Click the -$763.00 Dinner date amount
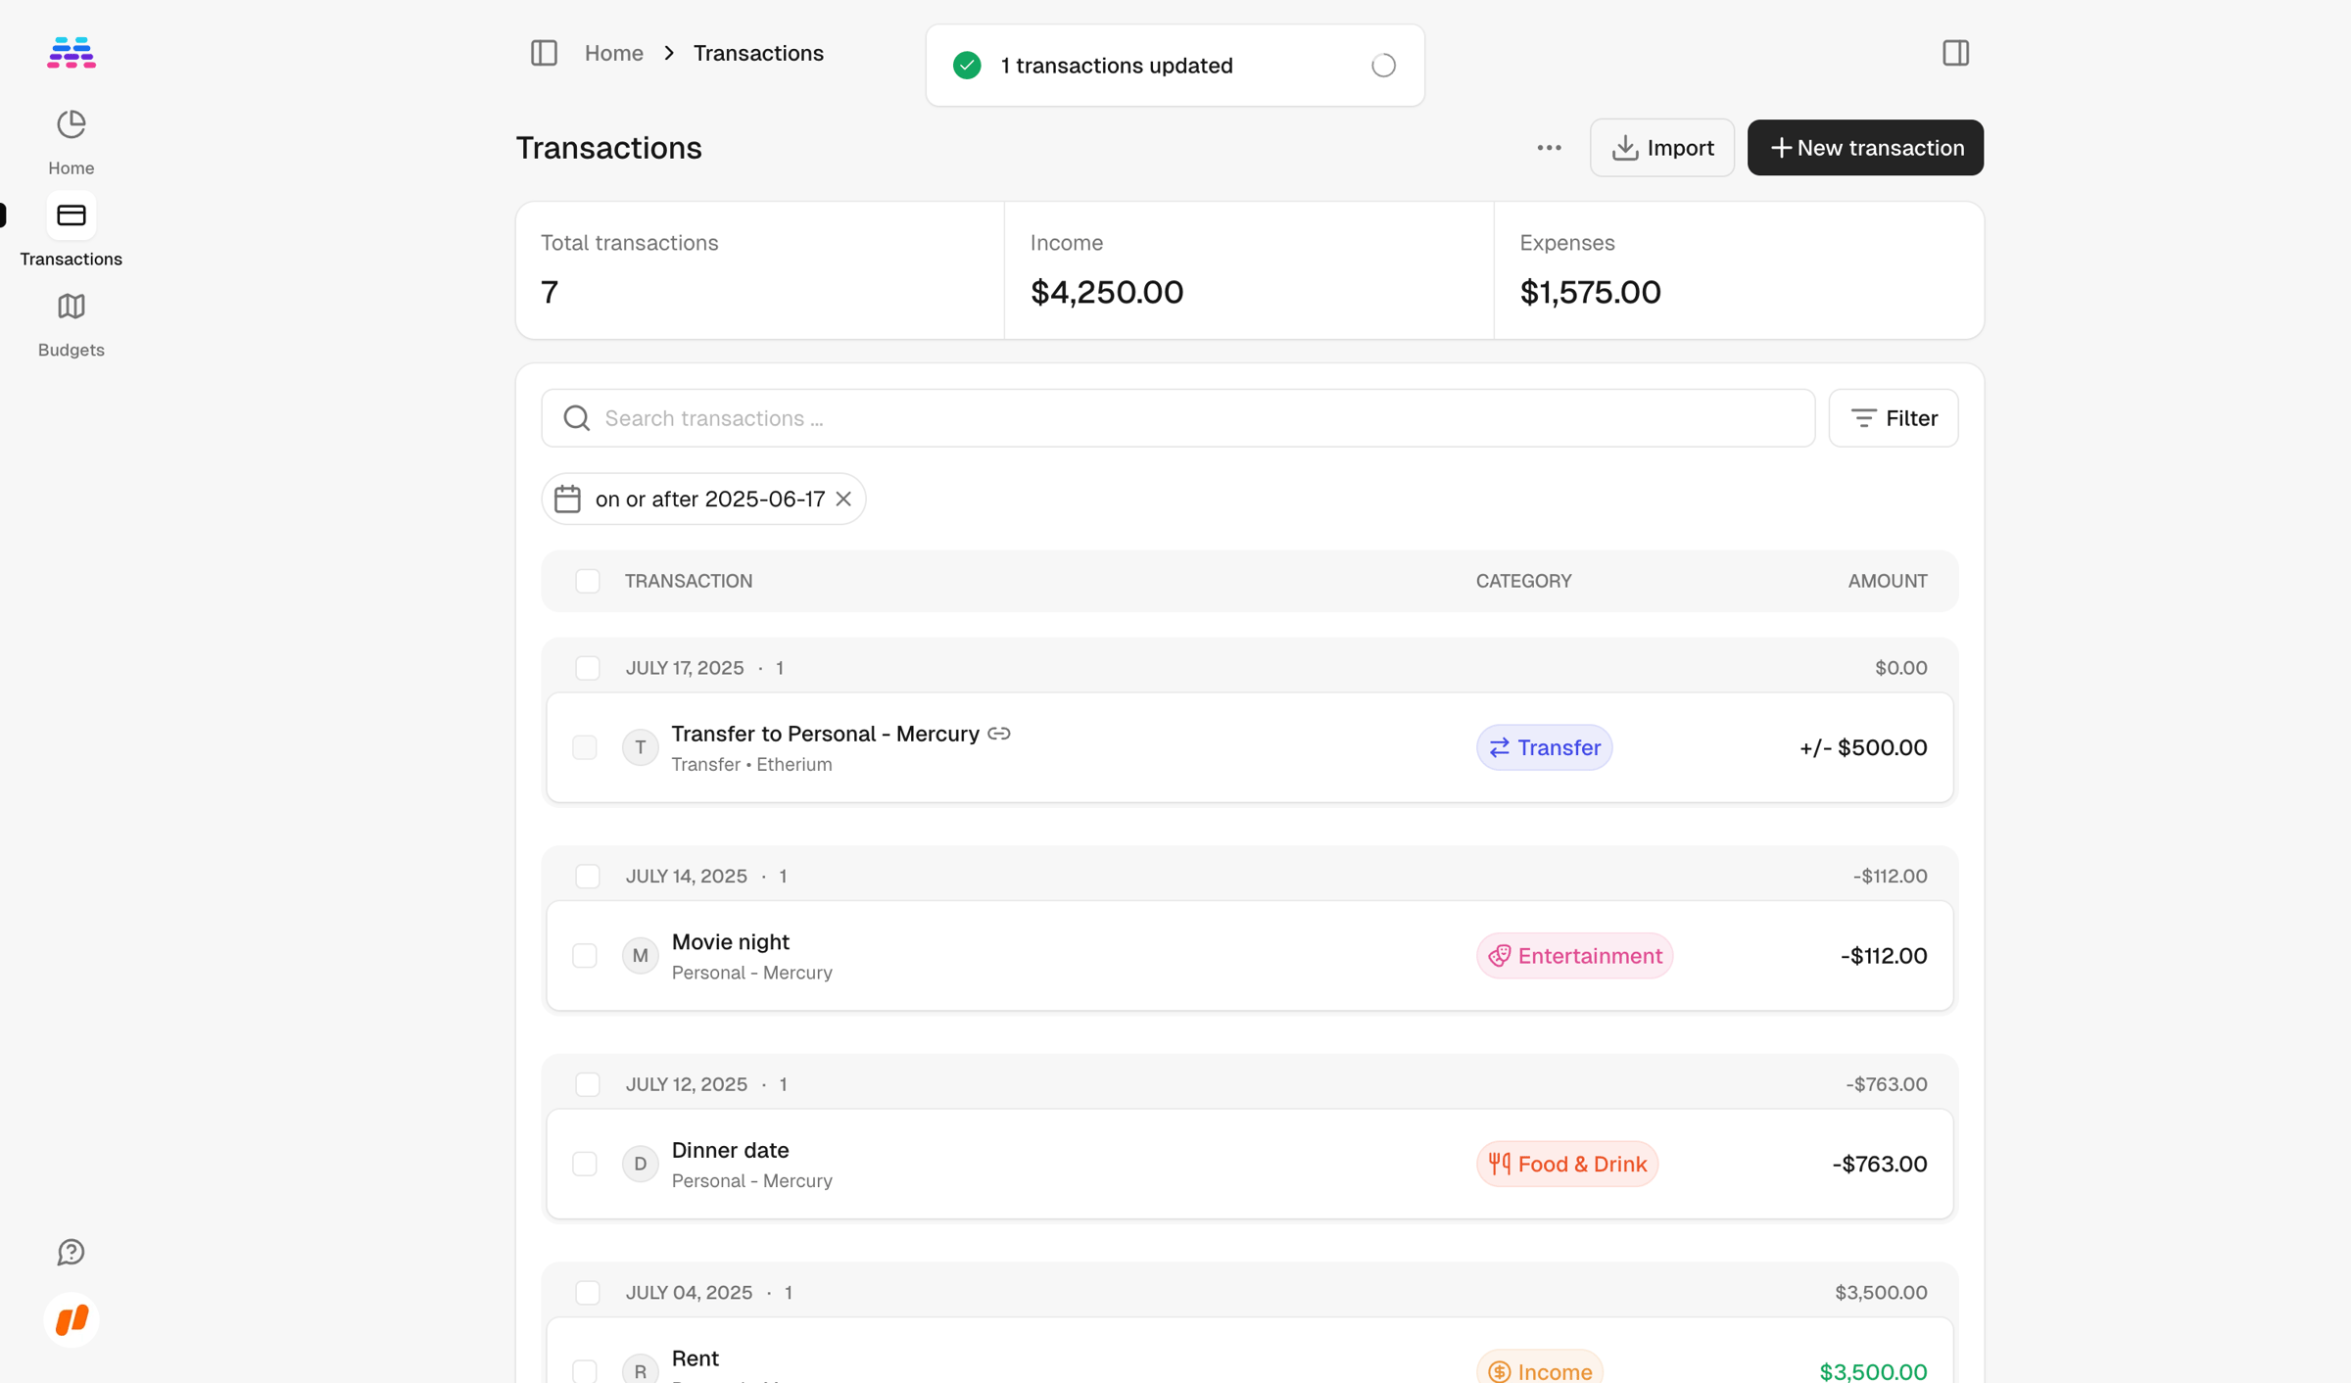Image resolution: width=2351 pixels, height=1383 pixels. point(1879,1164)
